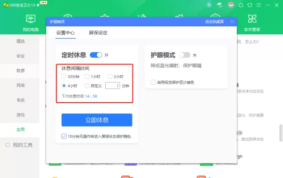Select the 自定义 interval option

[87, 86]
